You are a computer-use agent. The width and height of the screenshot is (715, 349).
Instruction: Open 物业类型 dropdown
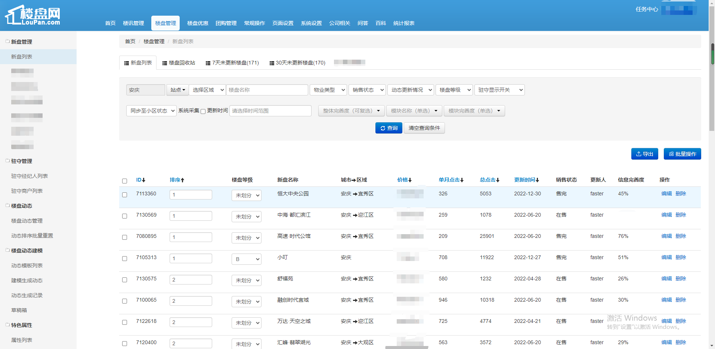328,90
